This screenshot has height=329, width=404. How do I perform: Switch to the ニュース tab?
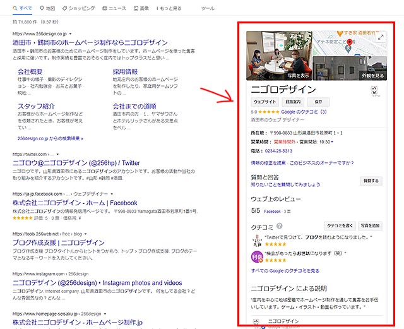tap(114, 8)
